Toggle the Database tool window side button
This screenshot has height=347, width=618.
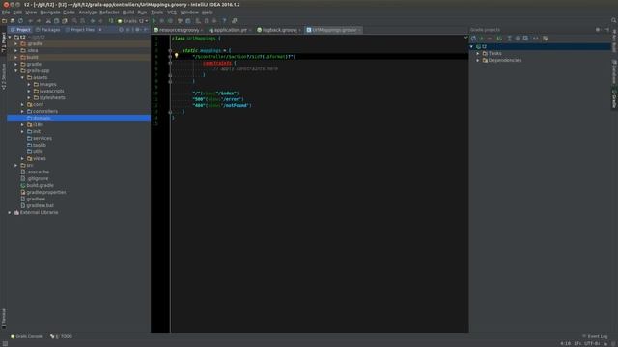(614, 71)
